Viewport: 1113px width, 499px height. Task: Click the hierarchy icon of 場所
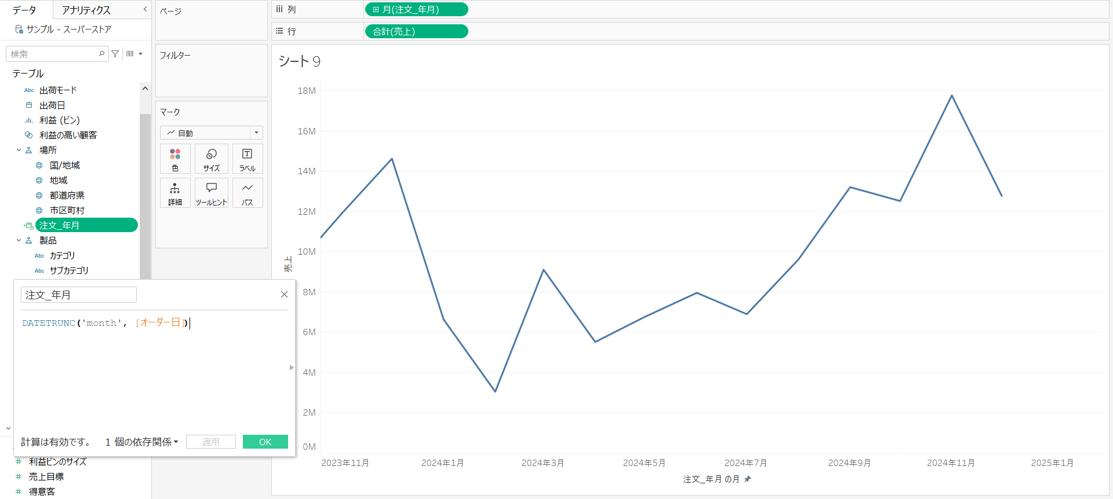pos(29,151)
